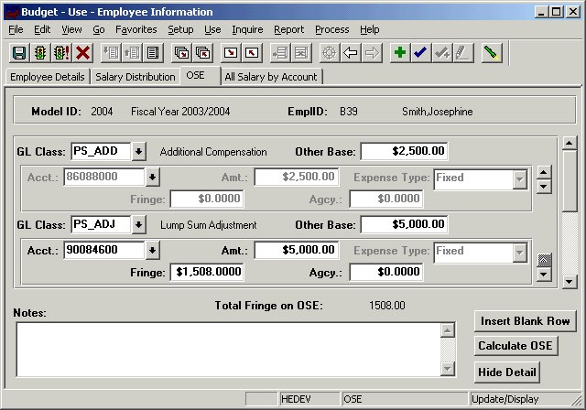Click the left arrow navigation icon

tap(351, 53)
